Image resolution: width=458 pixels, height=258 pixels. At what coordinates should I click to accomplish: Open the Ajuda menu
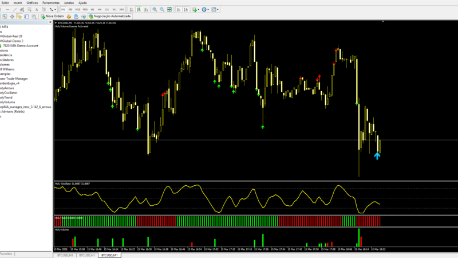click(x=82, y=3)
